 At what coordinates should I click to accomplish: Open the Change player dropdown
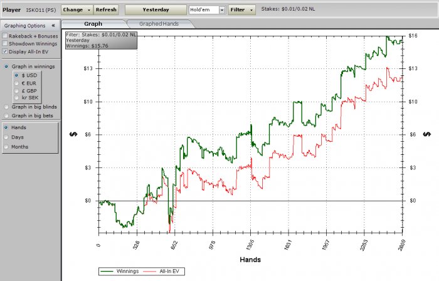tap(77, 10)
